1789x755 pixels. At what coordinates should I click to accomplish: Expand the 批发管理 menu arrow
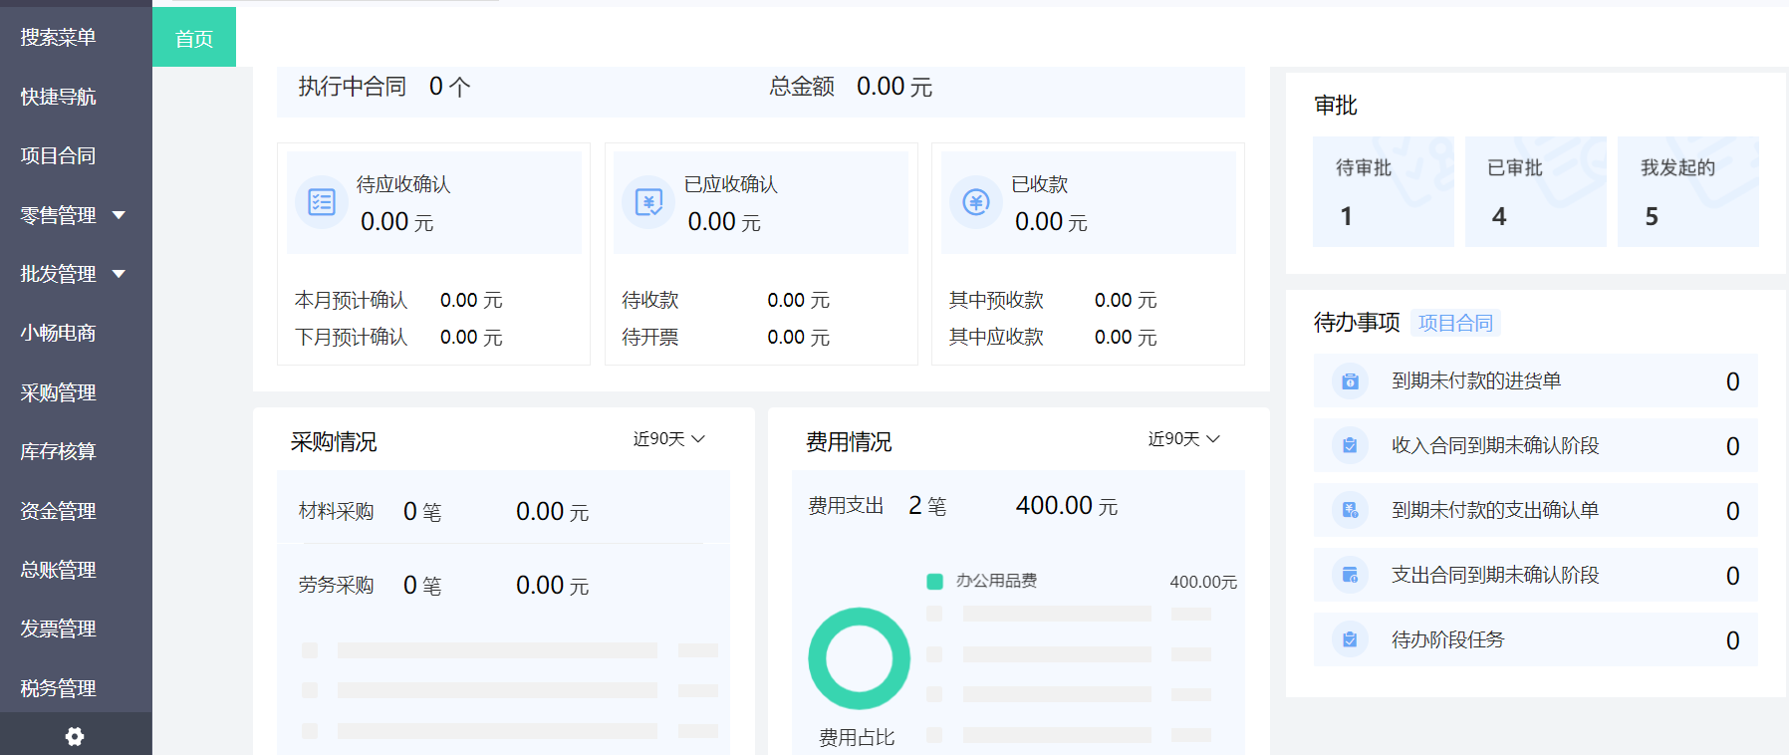tap(120, 274)
